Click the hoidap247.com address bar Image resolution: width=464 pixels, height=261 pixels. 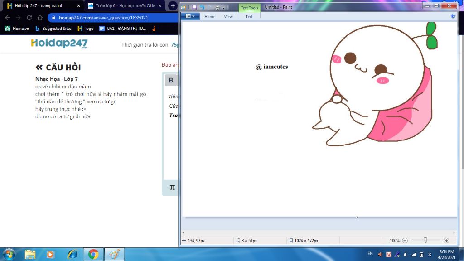[x=113, y=18]
